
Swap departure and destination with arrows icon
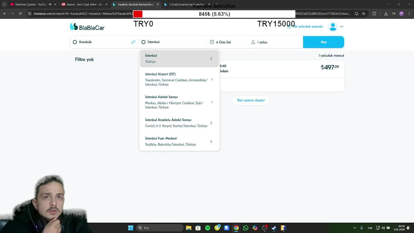tap(133, 42)
